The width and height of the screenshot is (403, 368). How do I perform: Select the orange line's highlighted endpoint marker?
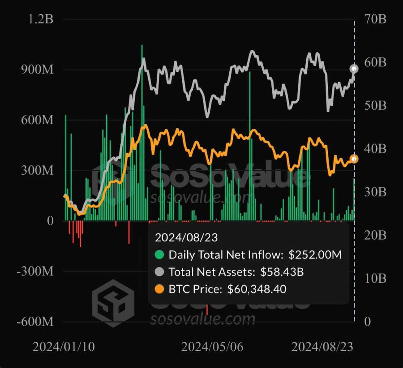(x=354, y=159)
